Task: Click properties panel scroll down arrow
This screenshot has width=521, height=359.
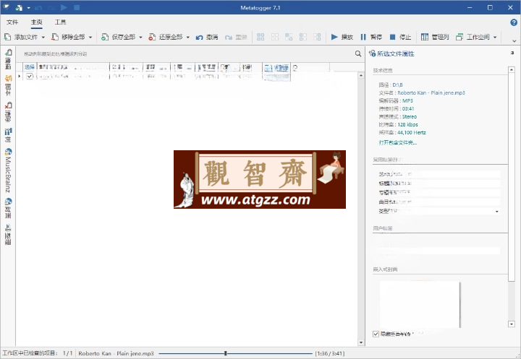Action: point(512,324)
